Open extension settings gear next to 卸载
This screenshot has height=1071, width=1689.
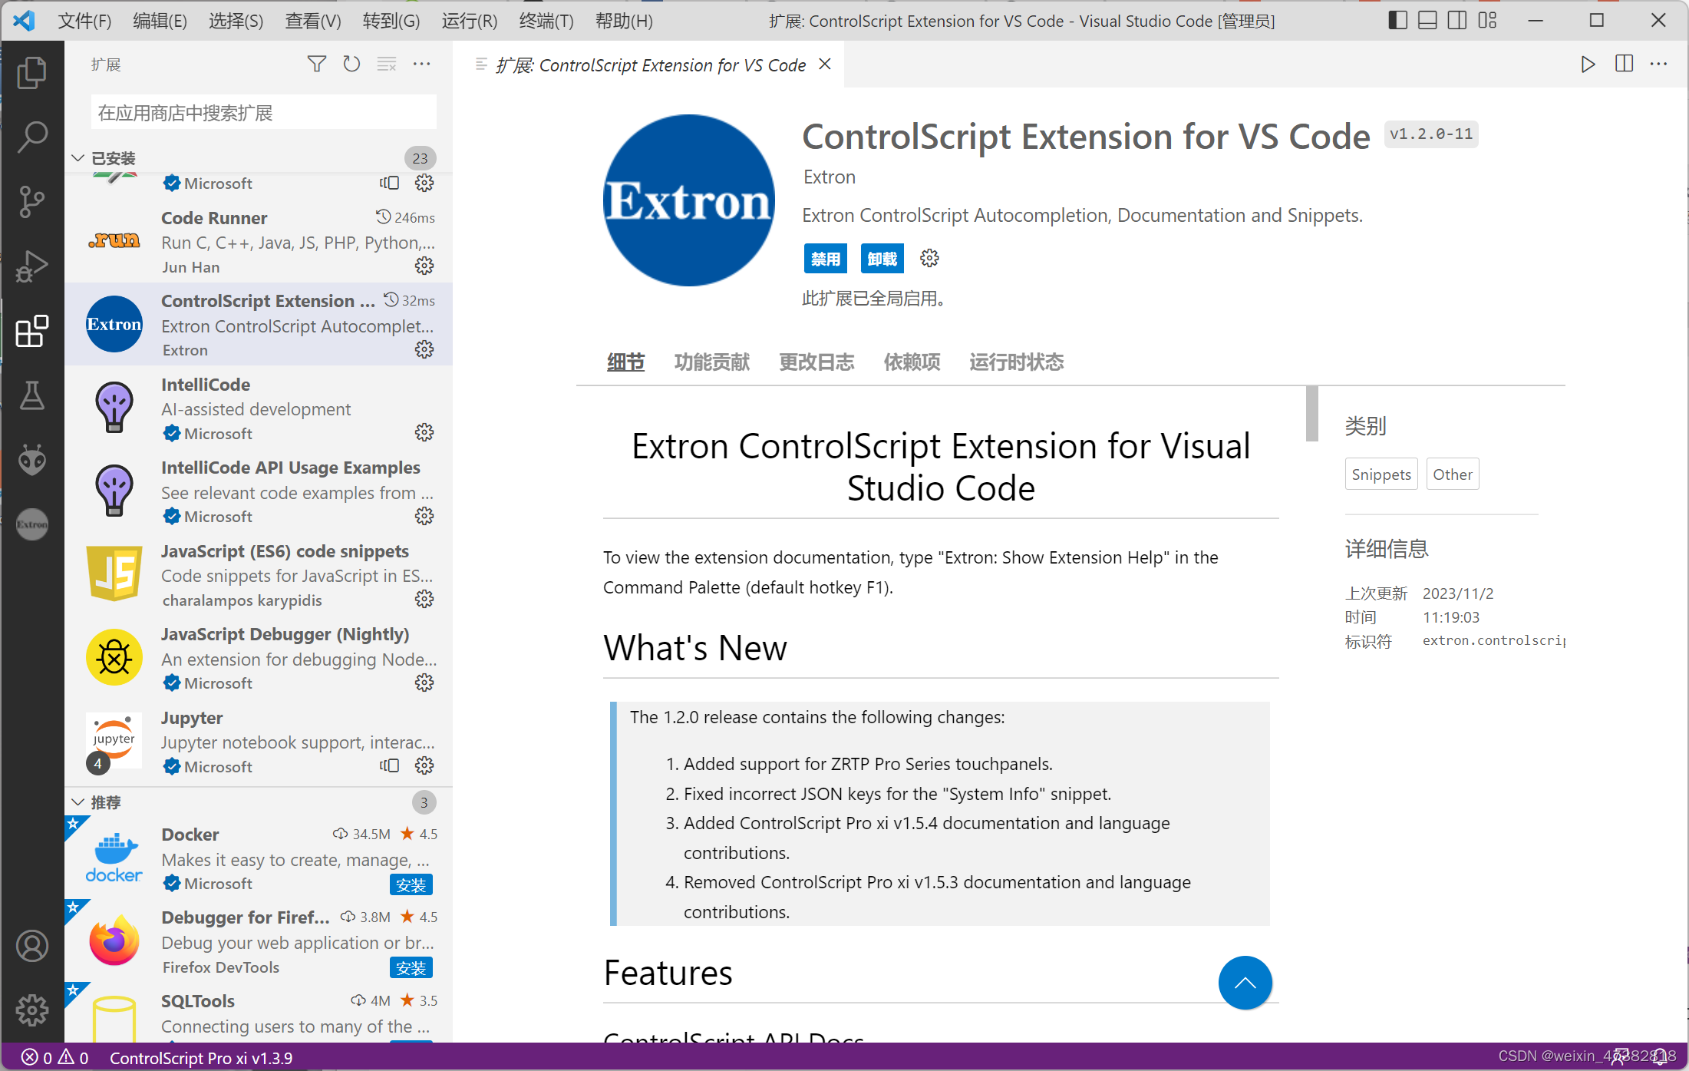(929, 259)
